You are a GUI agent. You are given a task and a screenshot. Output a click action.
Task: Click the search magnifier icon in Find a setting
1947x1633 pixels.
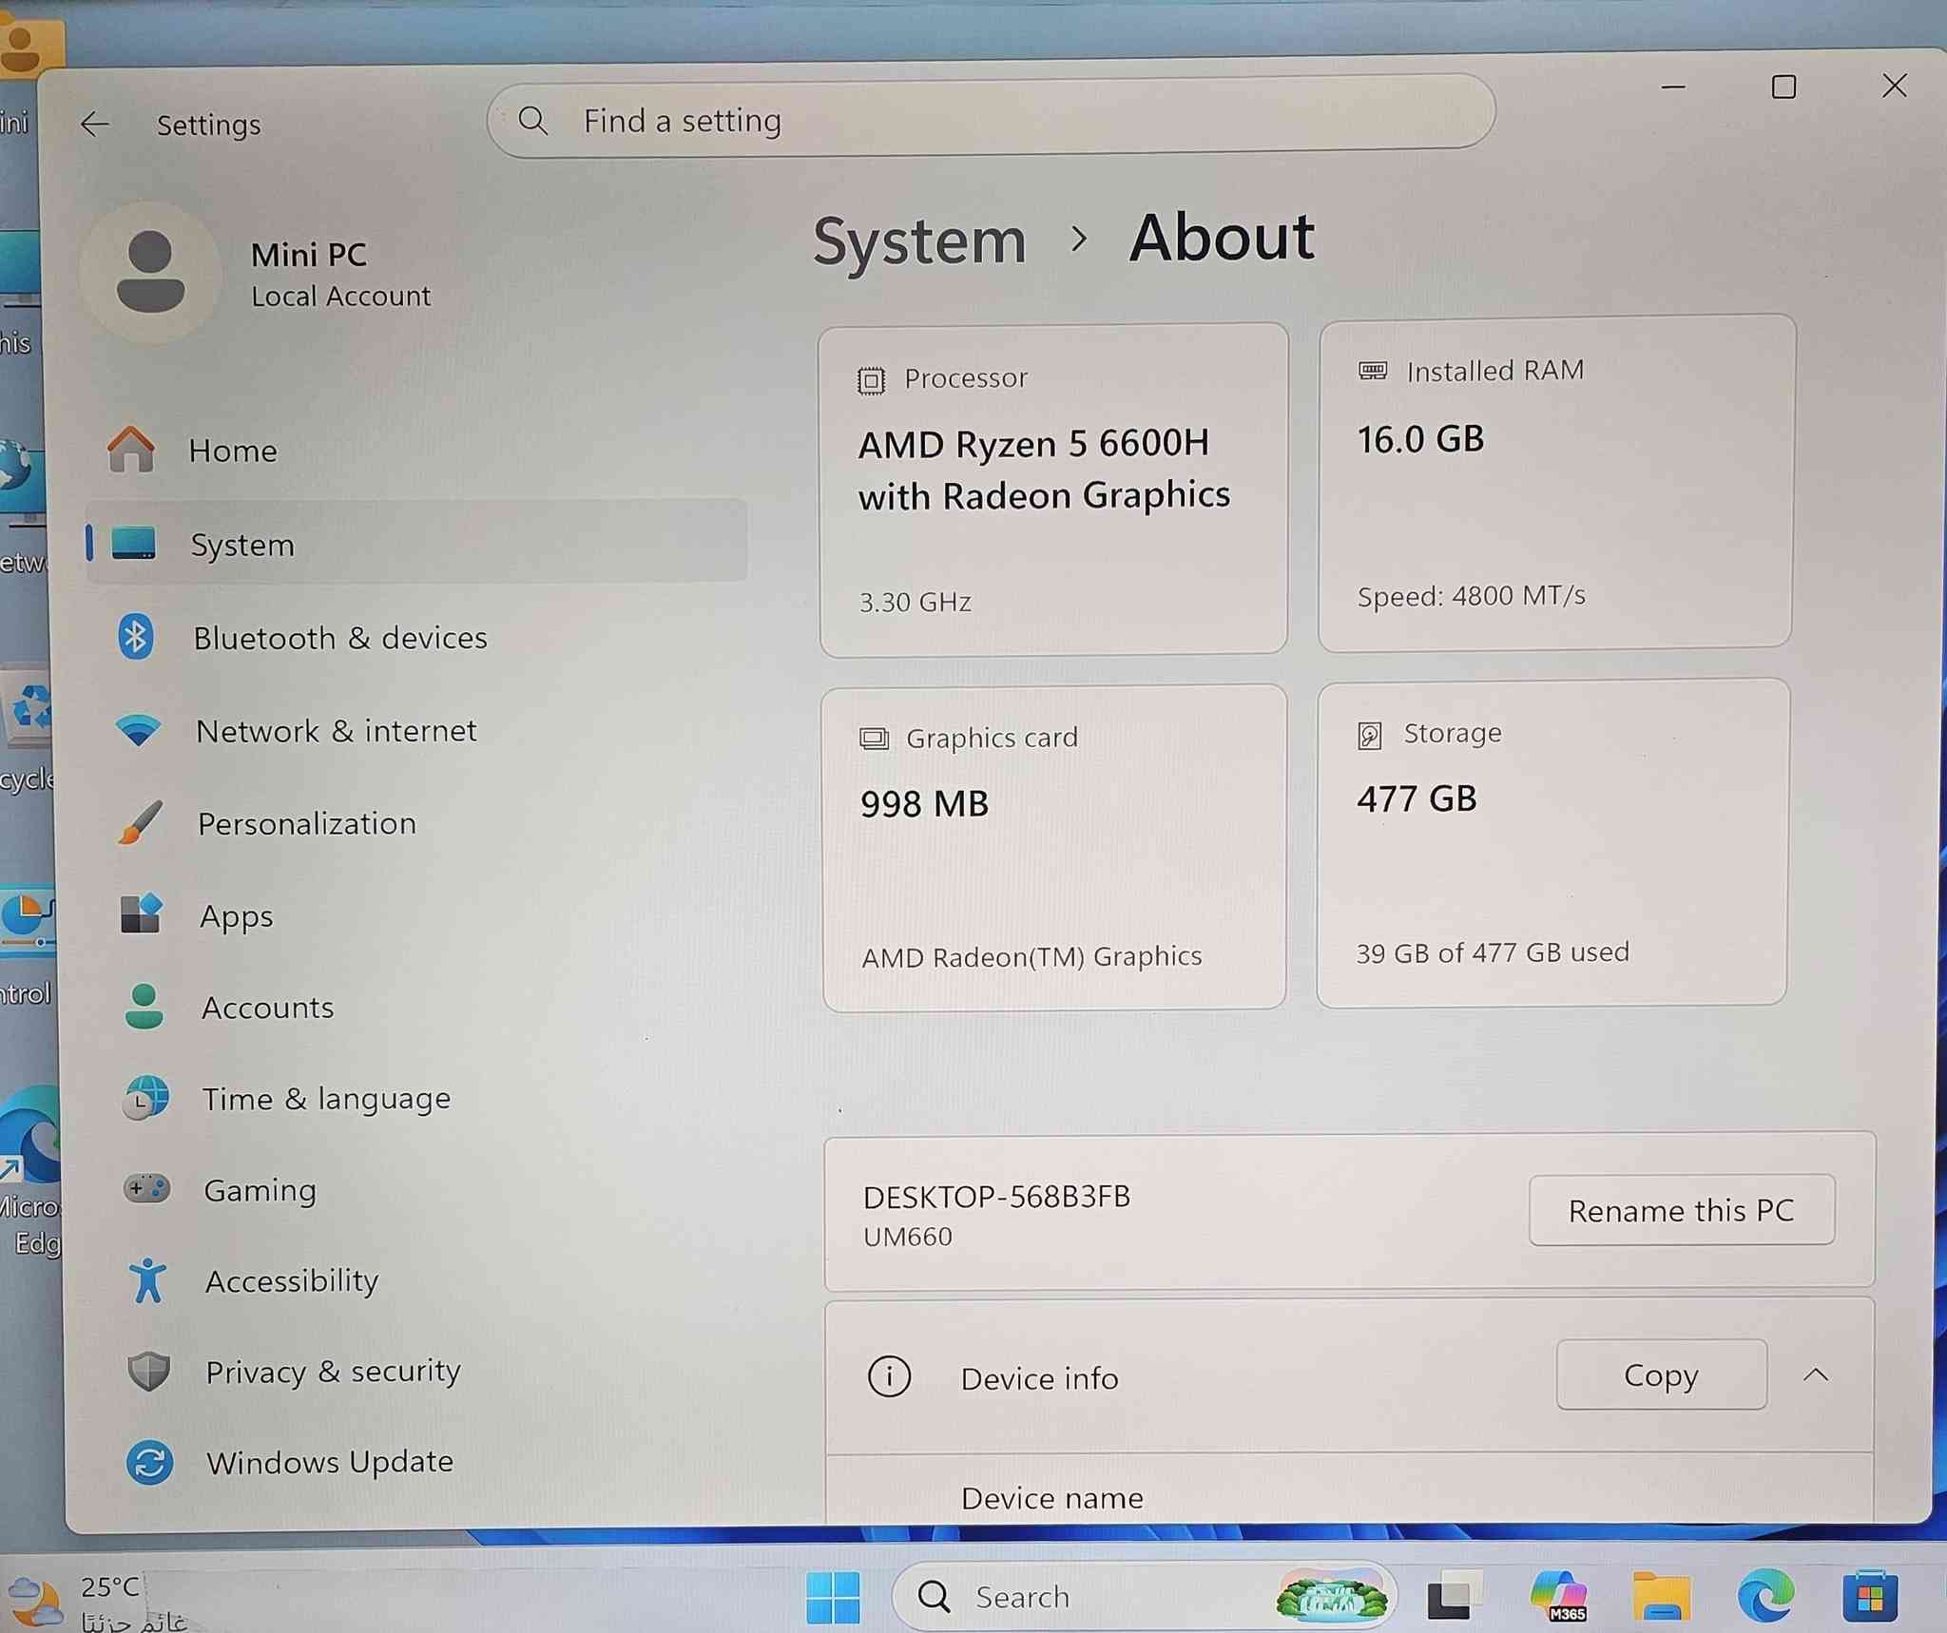click(x=532, y=120)
